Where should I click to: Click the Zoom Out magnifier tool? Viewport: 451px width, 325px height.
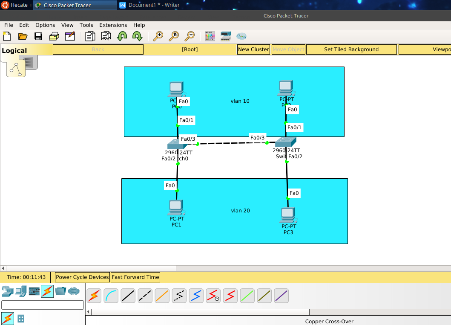190,36
